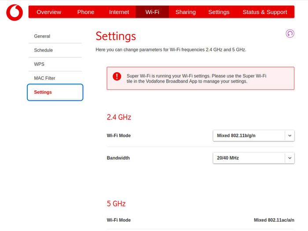Image resolution: width=308 pixels, height=231 pixels.
Task: Open the Overview tab
Action: (x=49, y=12)
